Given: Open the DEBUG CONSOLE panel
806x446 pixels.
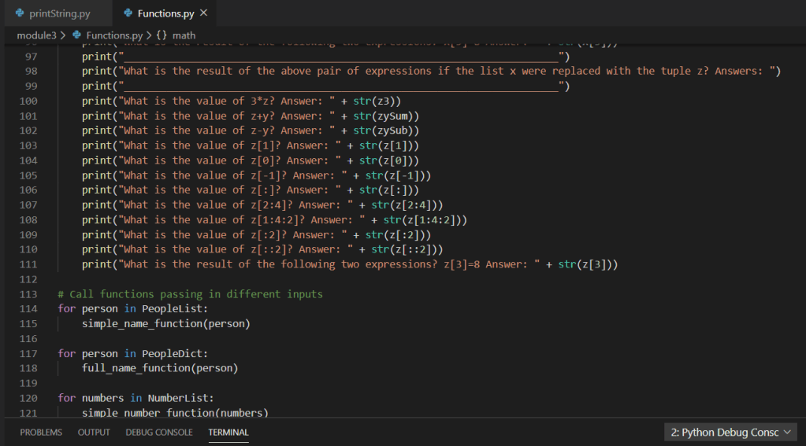Looking at the screenshot, I should tap(158, 433).
